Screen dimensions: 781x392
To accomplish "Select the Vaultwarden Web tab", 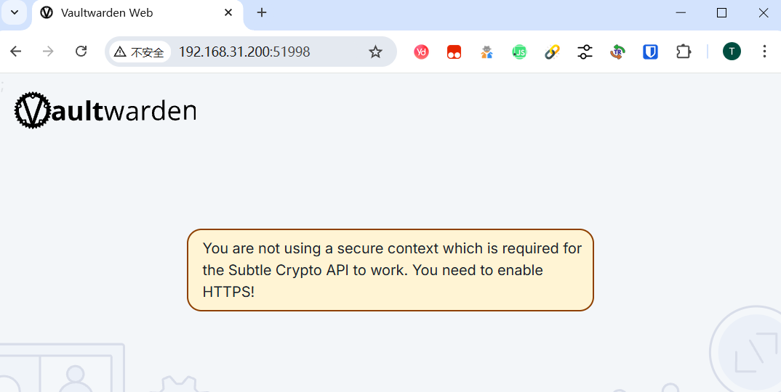I will pyautogui.click(x=124, y=13).
